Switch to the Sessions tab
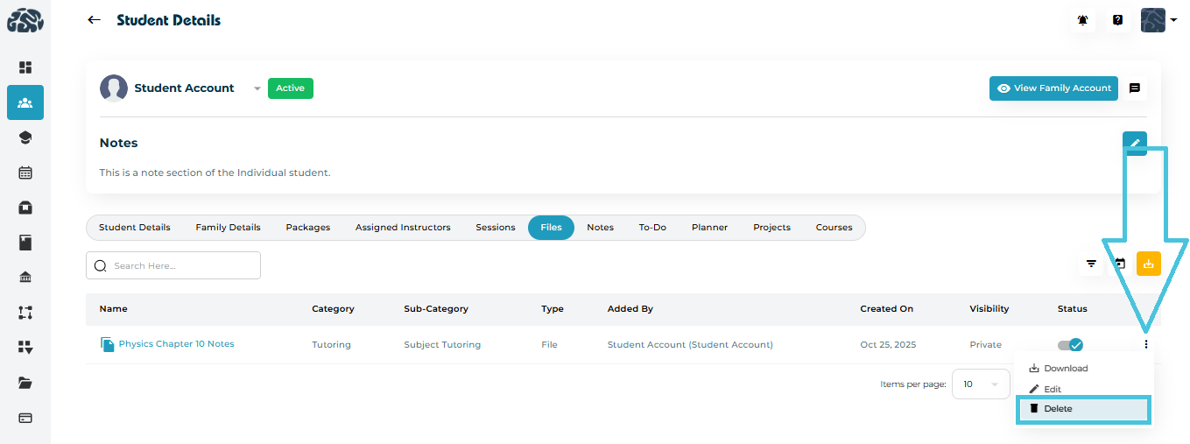The width and height of the screenshot is (1190, 444). [496, 228]
